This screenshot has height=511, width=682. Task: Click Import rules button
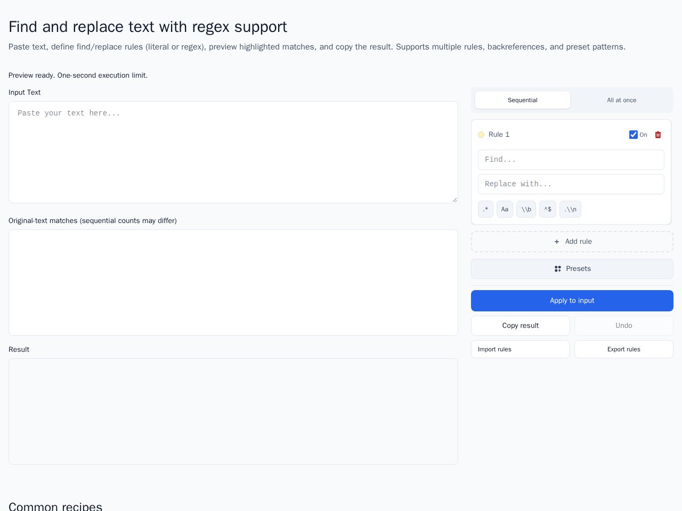pos(521,349)
